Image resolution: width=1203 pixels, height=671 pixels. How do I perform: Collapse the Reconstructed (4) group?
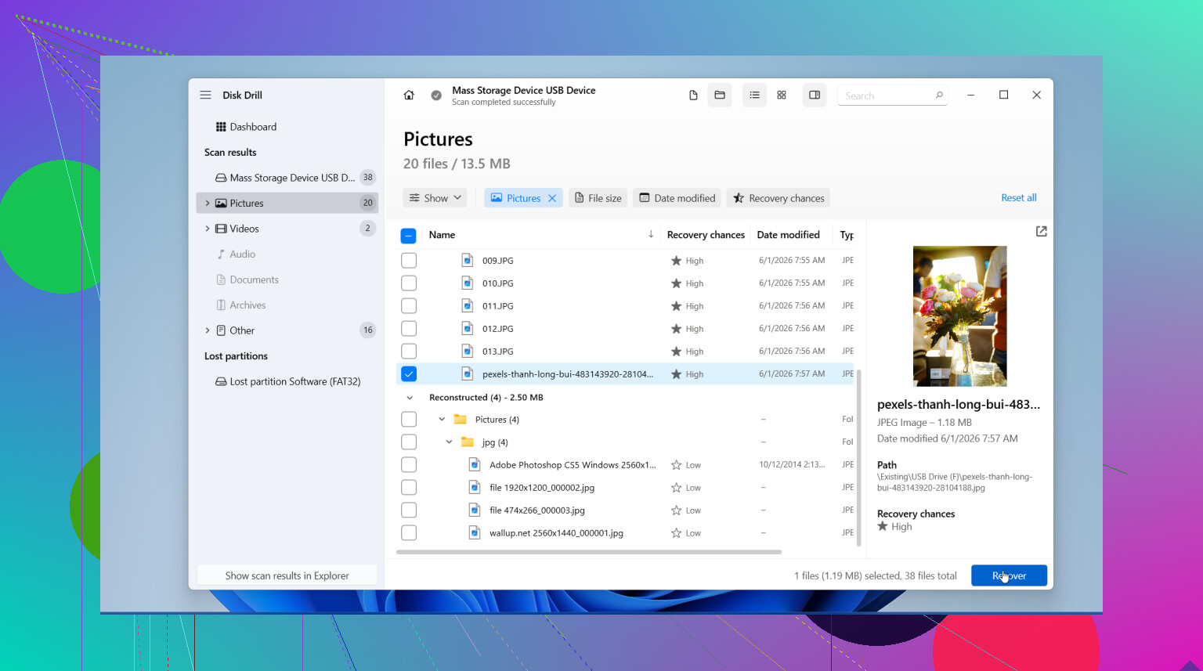(410, 398)
